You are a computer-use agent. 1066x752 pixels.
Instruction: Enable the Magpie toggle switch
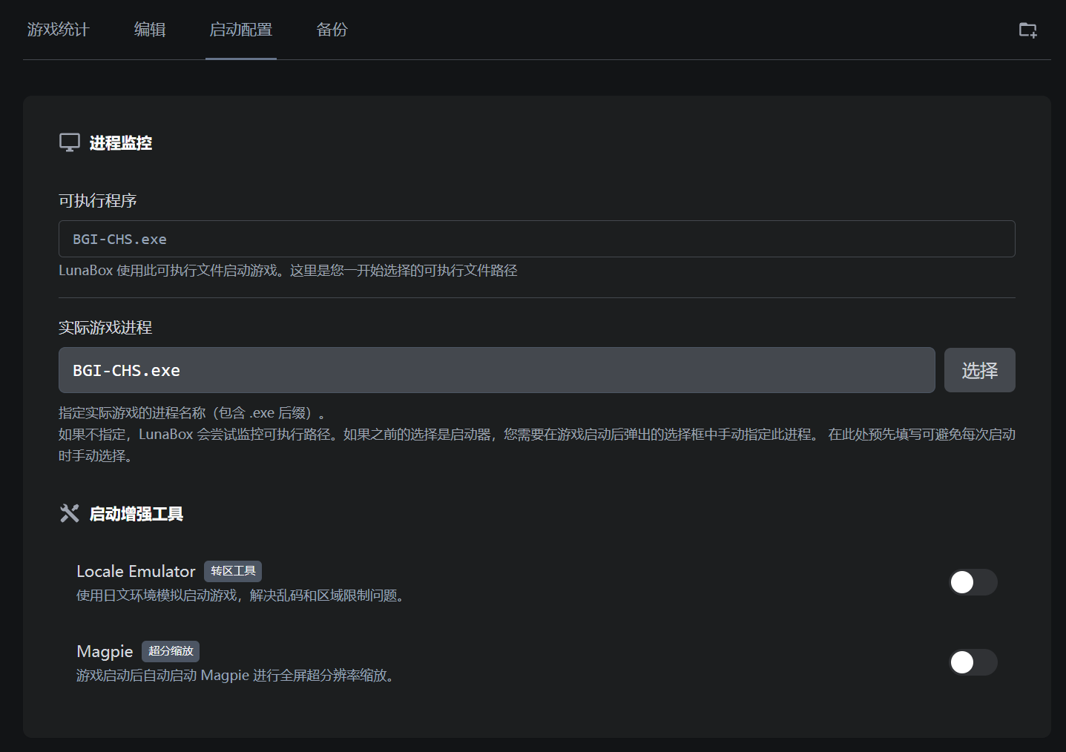pos(973,662)
